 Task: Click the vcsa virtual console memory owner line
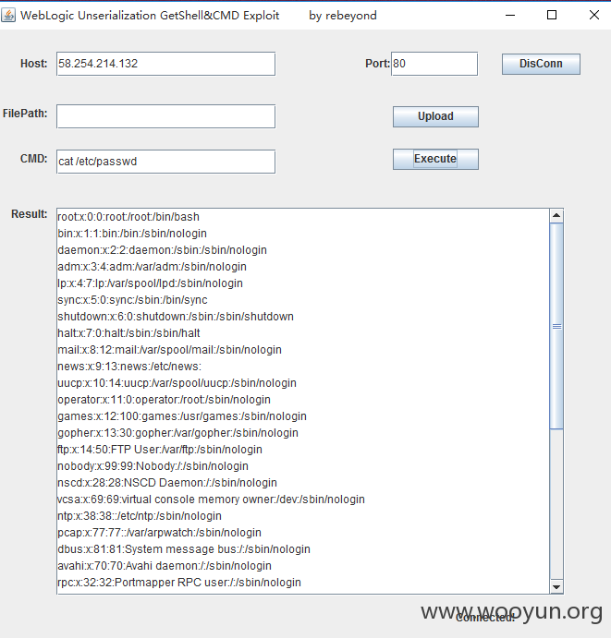click(211, 500)
